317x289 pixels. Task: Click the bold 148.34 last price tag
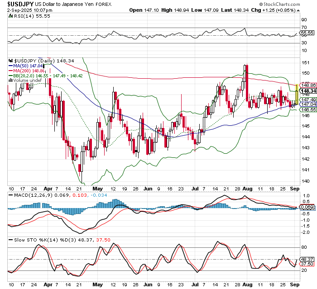(x=308, y=90)
